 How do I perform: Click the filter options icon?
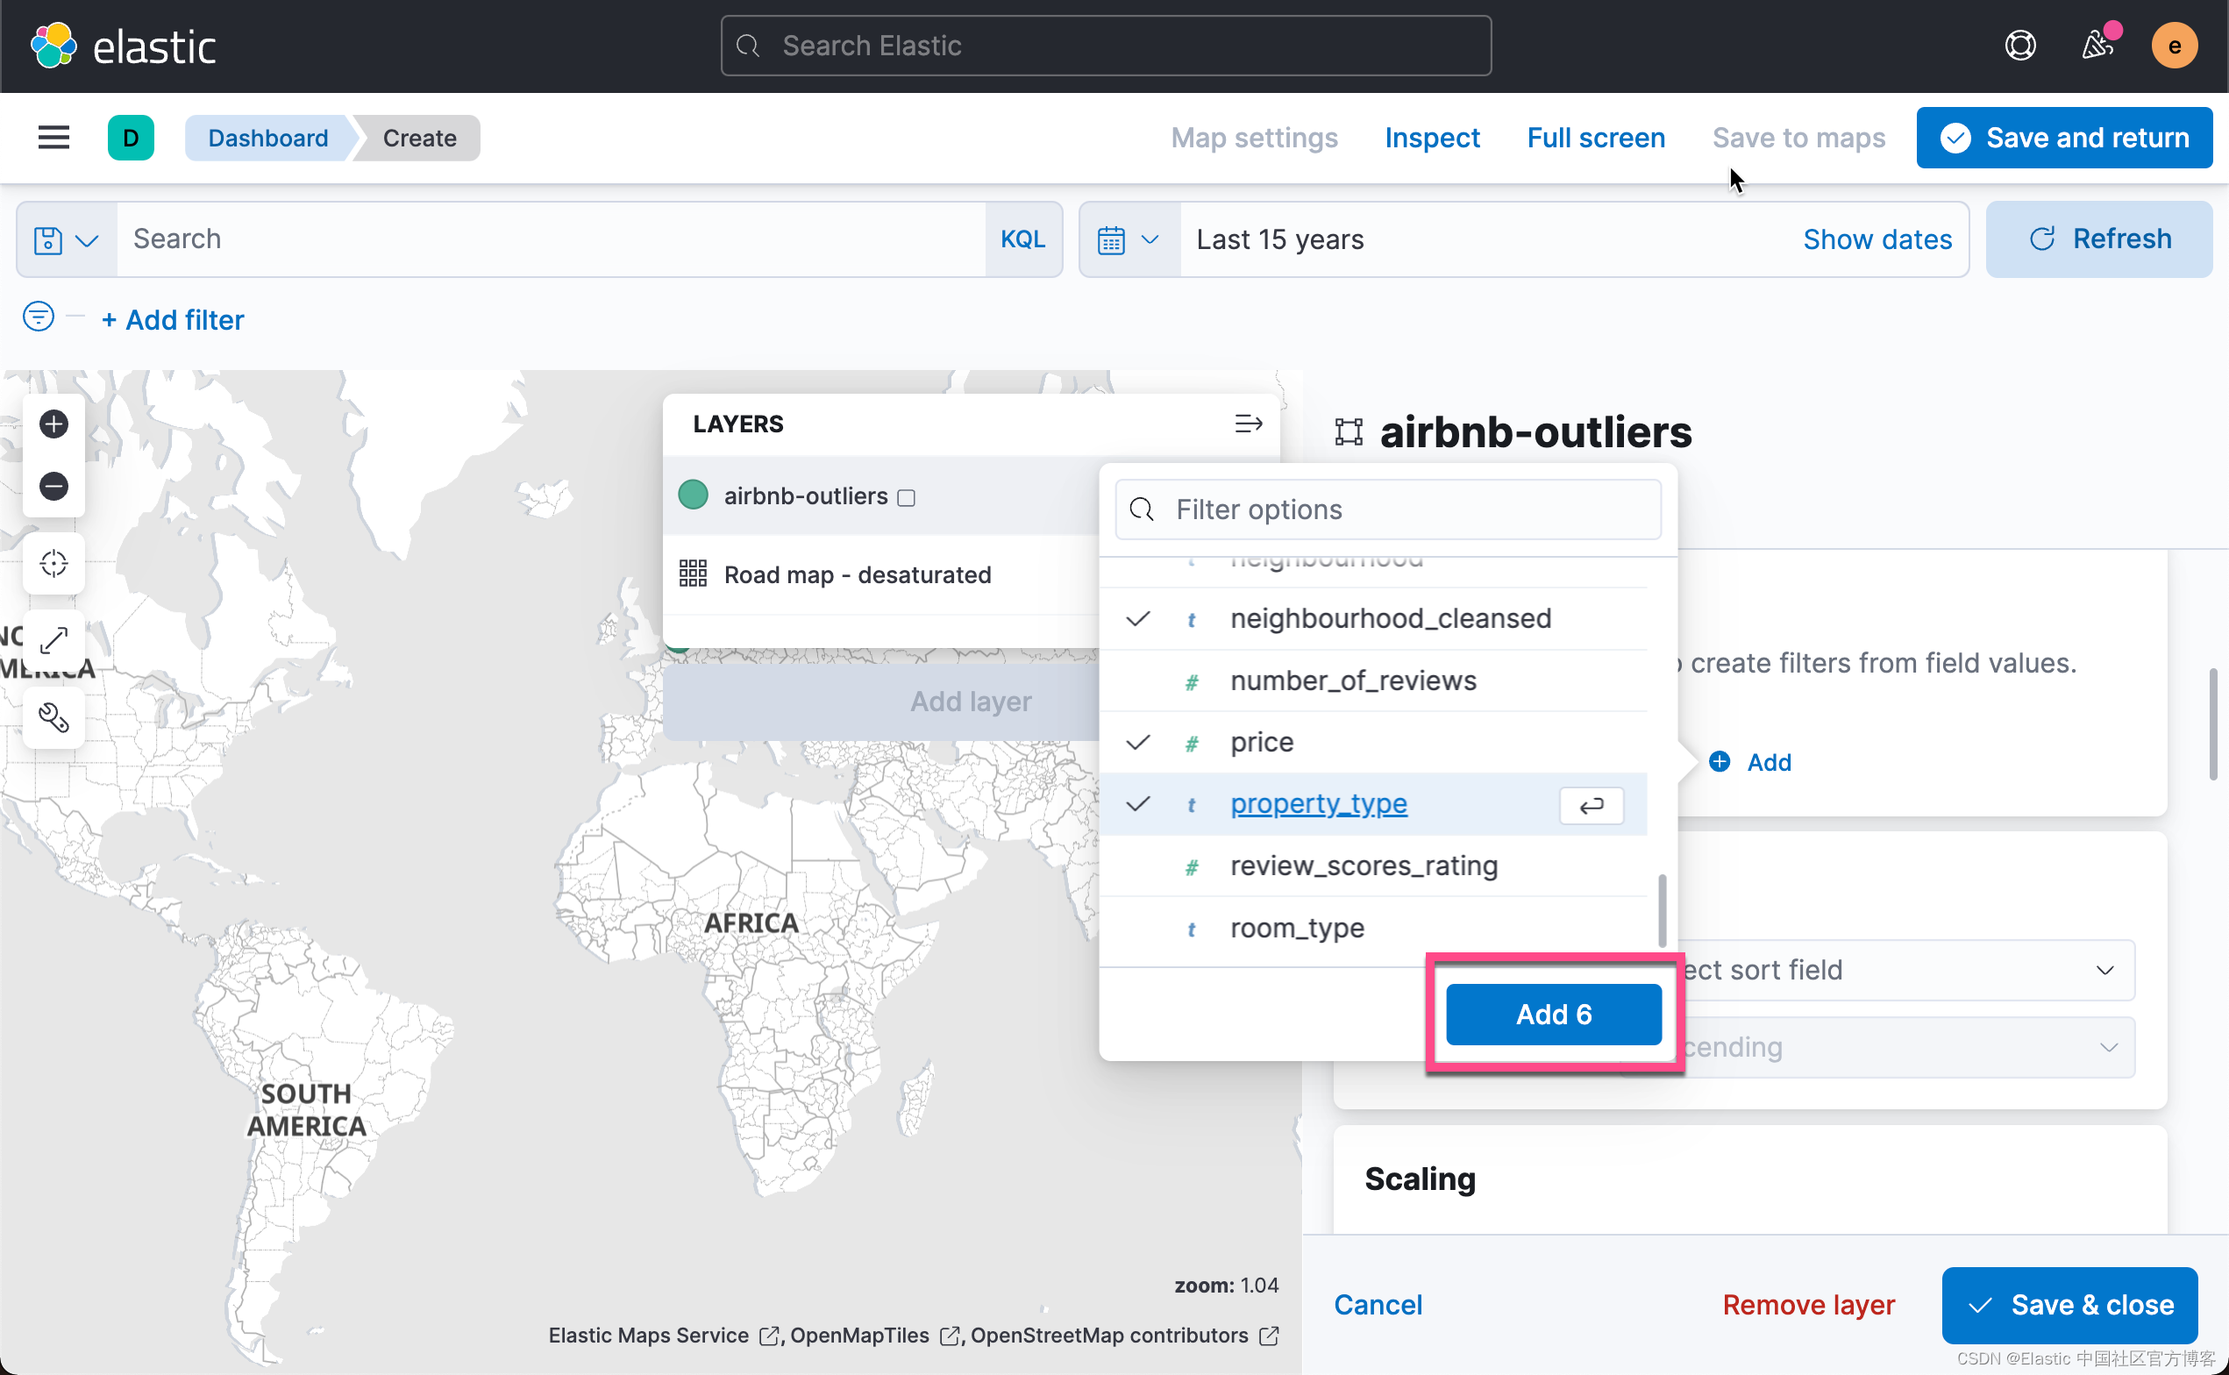coord(39,317)
